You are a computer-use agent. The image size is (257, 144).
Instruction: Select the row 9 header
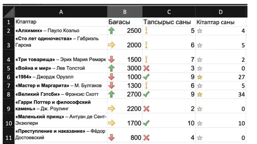9,106
